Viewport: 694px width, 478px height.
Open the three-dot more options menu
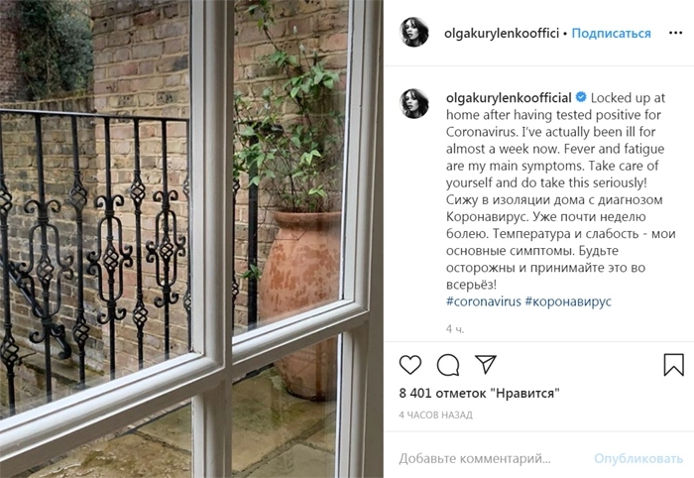(x=675, y=33)
